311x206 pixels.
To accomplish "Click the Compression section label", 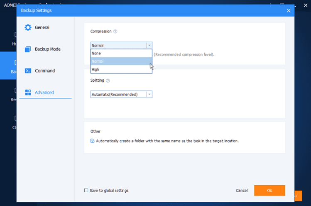I will [x=101, y=31].
